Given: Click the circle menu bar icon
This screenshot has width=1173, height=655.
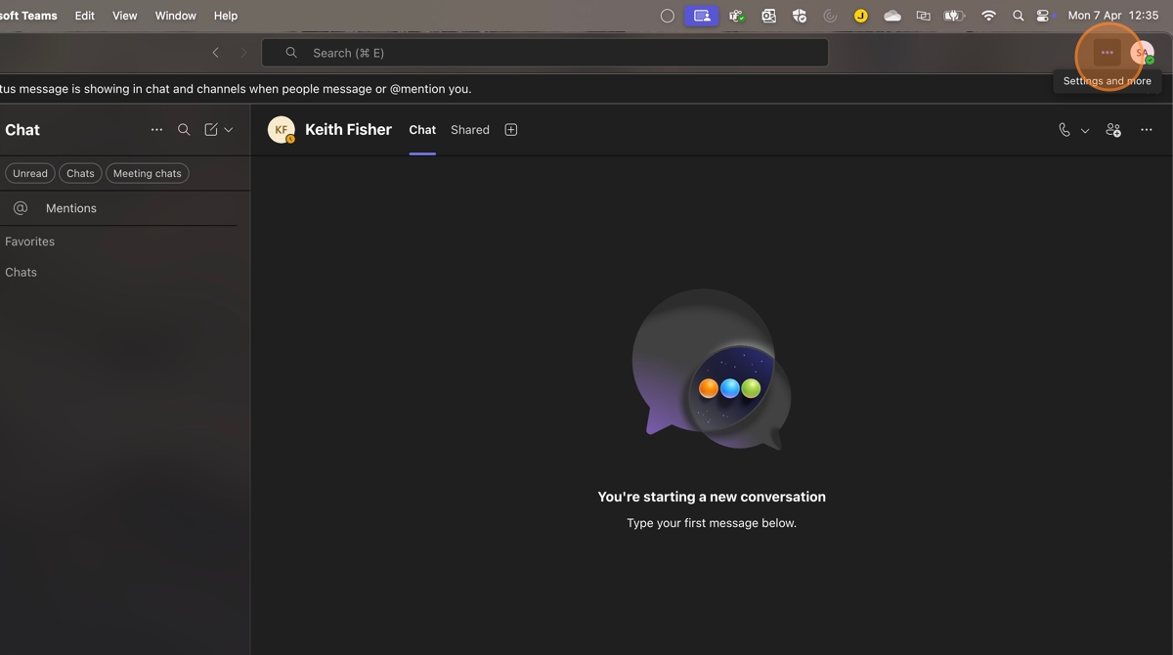Looking at the screenshot, I should tap(668, 16).
